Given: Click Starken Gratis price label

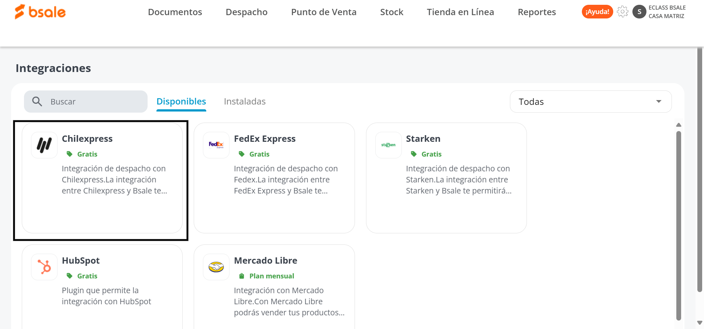Looking at the screenshot, I should click(x=431, y=154).
